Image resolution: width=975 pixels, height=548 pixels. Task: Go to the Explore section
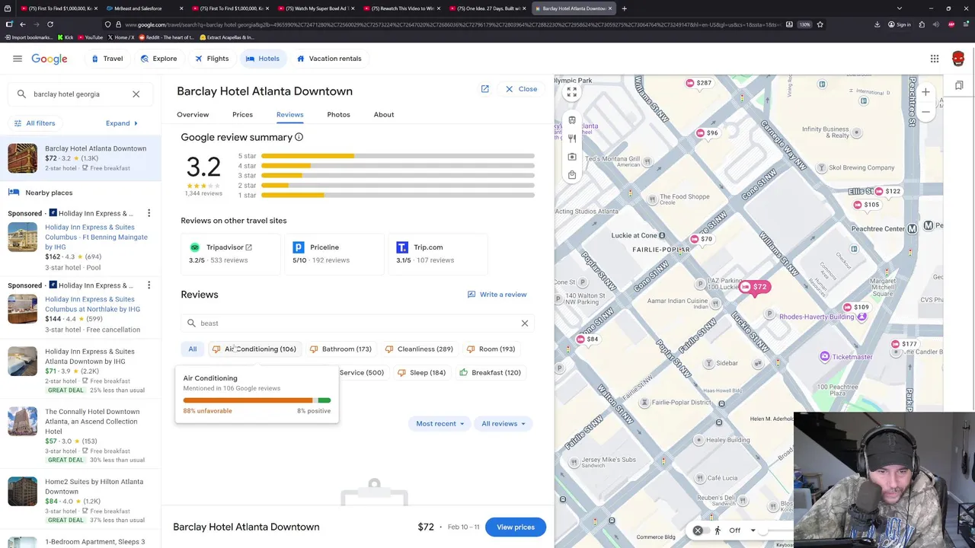coord(158,59)
